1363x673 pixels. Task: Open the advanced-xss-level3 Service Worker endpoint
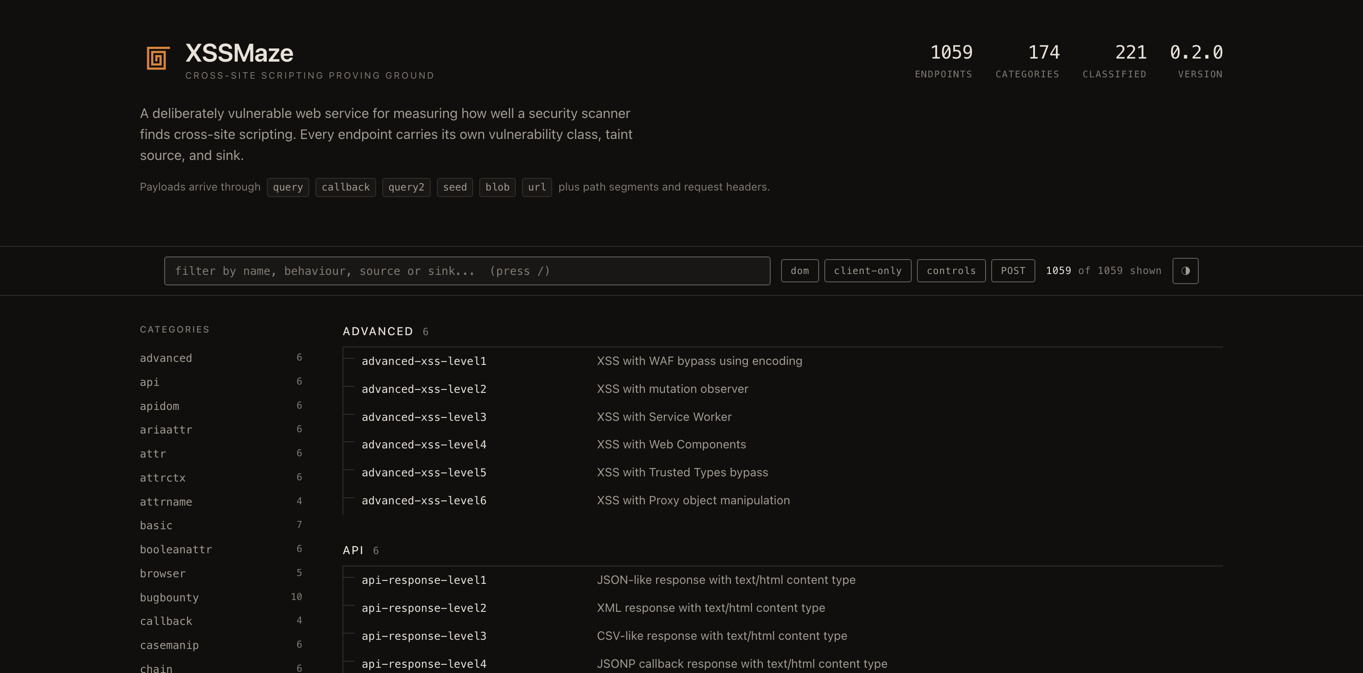pyautogui.click(x=782, y=417)
